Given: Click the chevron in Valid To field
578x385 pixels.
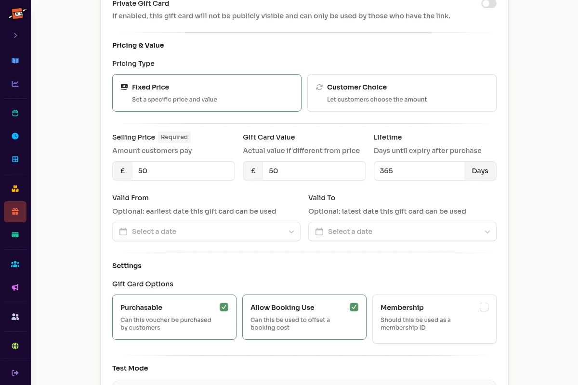Looking at the screenshot, I should 487,232.
